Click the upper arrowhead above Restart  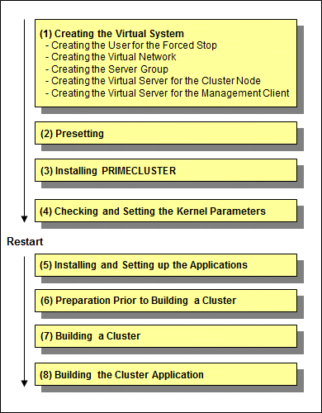25,219
